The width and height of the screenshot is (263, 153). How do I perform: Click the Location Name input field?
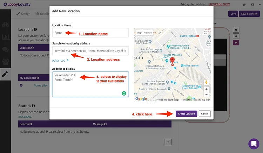click(x=90, y=33)
